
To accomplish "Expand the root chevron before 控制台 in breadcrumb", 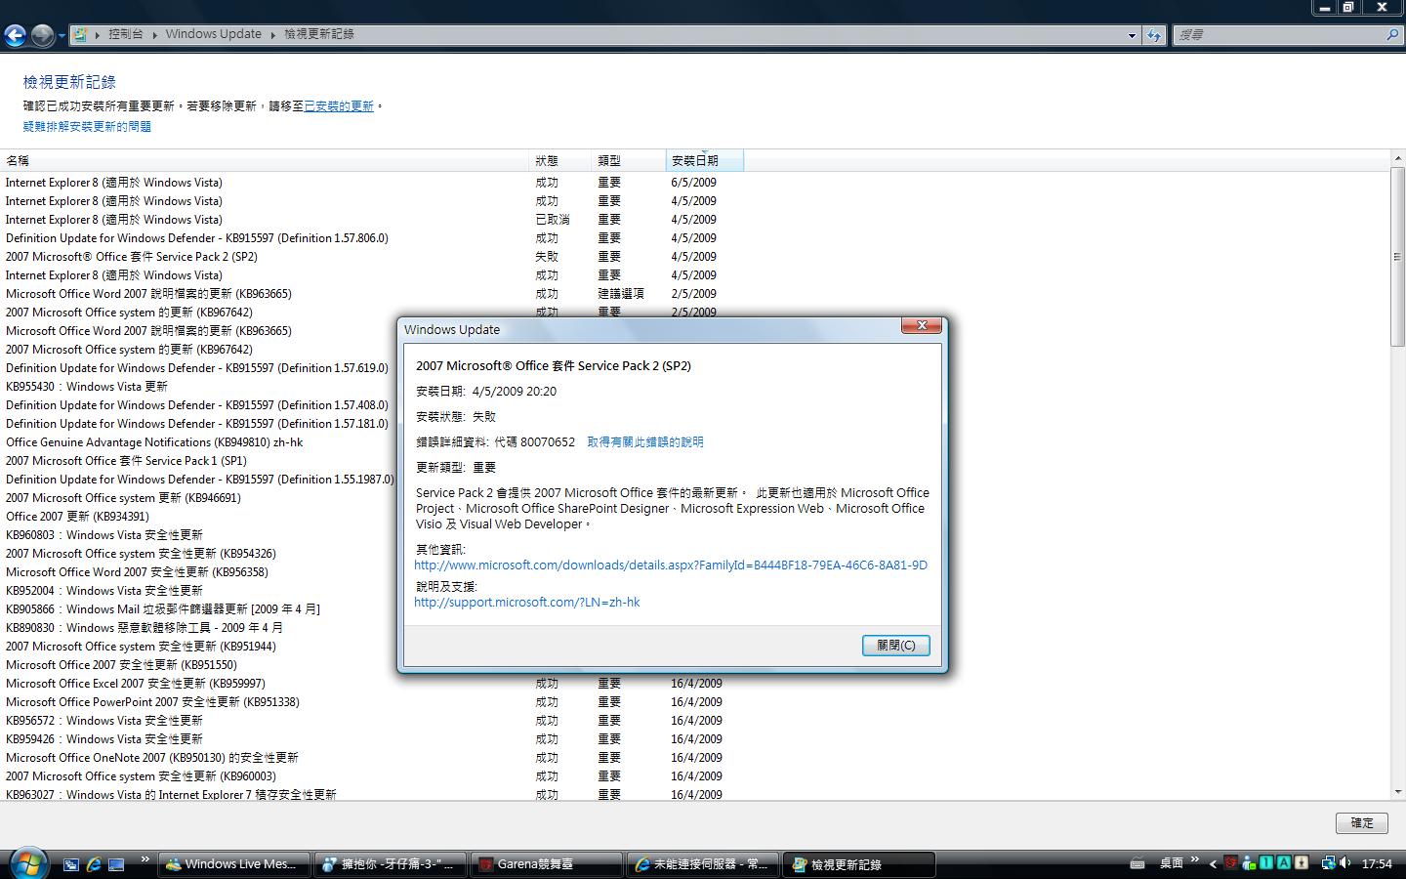I will [98, 34].
